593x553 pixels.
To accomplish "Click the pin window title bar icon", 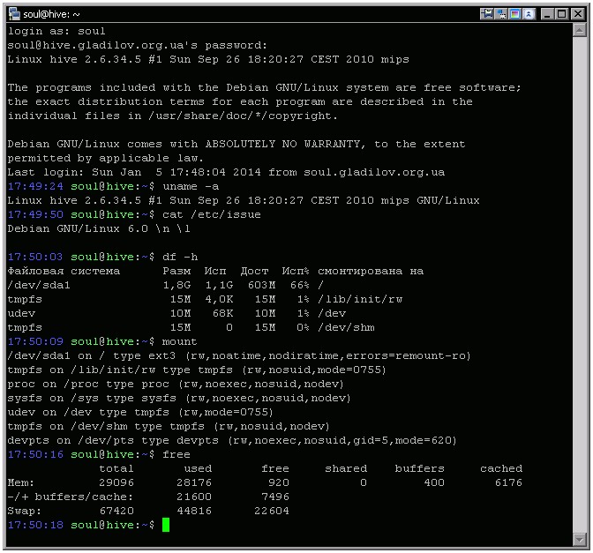I will (x=487, y=14).
